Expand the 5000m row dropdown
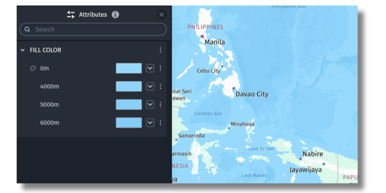The height and width of the screenshot is (193, 386). [150, 105]
